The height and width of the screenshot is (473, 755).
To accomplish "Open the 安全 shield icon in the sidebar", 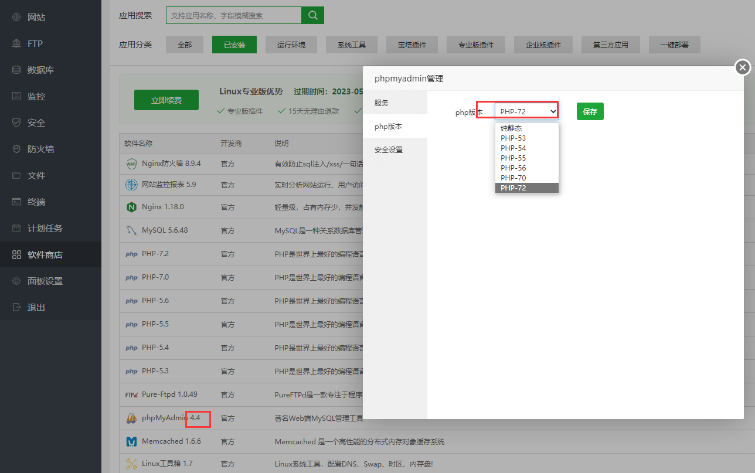I will pyautogui.click(x=16, y=123).
